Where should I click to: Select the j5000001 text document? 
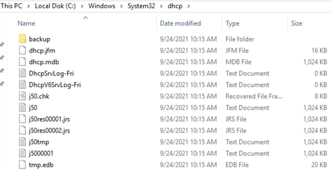[x=41, y=153]
